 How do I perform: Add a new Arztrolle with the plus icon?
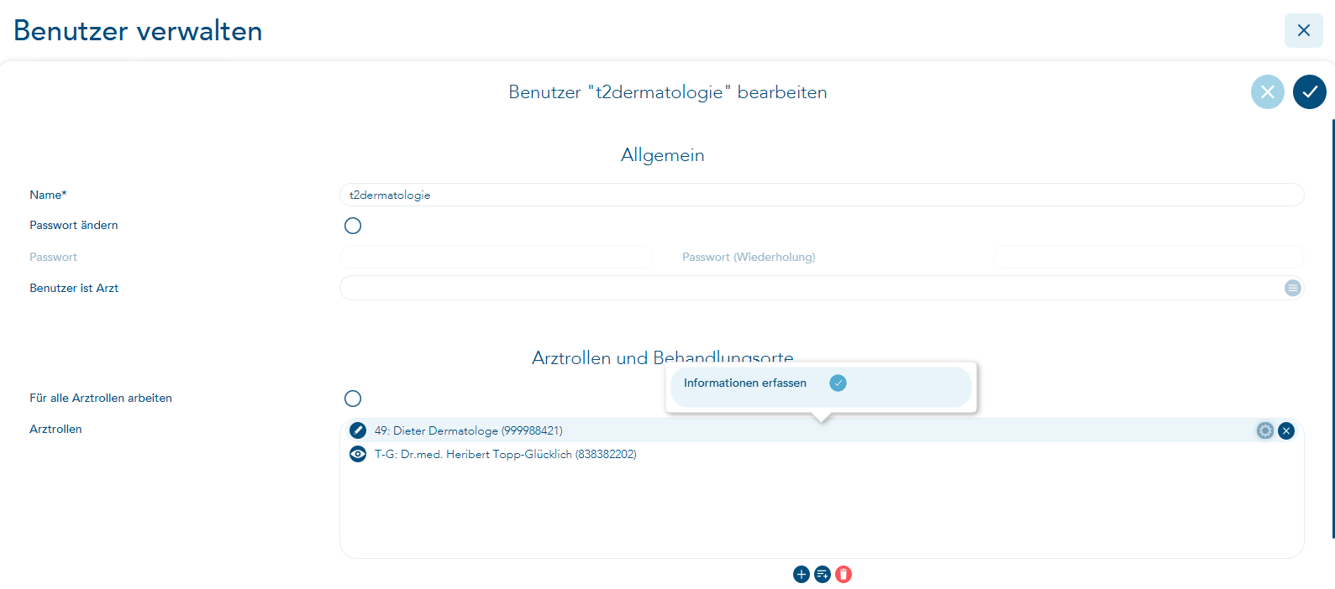pyautogui.click(x=801, y=574)
